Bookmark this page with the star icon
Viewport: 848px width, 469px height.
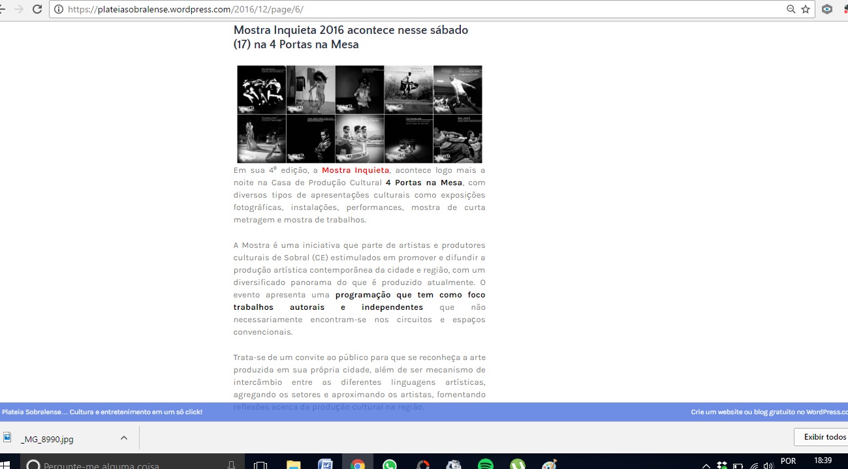806,9
